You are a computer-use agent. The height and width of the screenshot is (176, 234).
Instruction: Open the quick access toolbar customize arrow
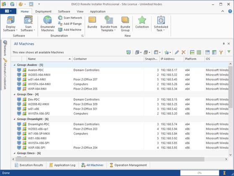pyautogui.click(x=39, y=4)
